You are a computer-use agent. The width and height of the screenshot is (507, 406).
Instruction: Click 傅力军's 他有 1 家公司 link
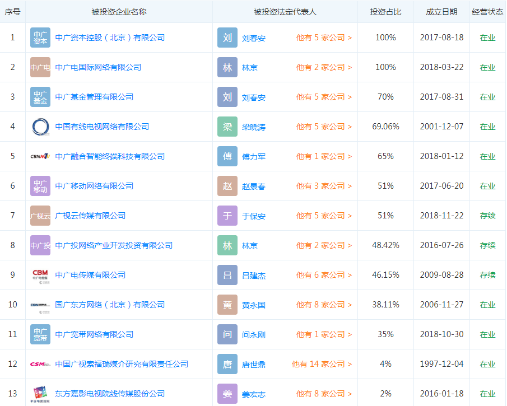pos(324,156)
